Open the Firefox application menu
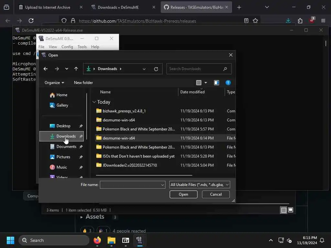 [x=323, y=21]
